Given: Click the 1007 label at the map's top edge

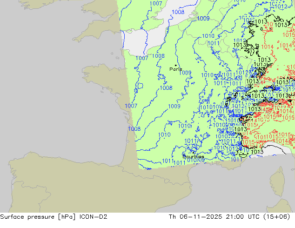Looking at the screenshot, I should tap(156, 3).
